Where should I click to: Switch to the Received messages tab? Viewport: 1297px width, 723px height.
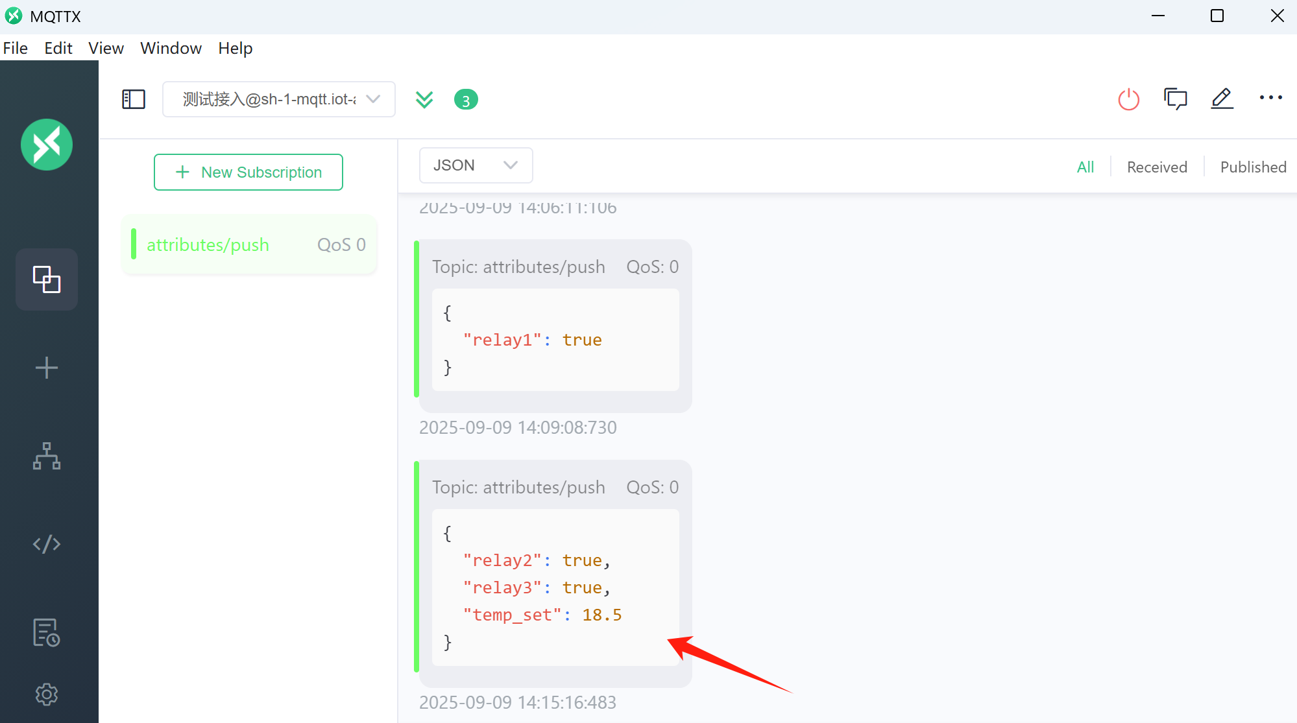[1157, 167]
